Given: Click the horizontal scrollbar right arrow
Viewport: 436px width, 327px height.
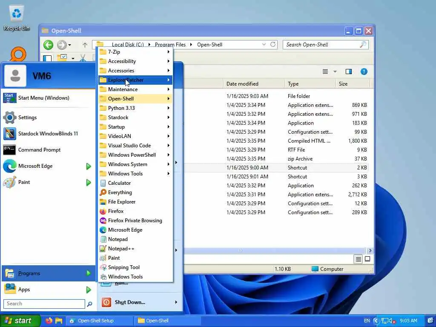Looking at the screenshot, I should click(x=370, y=250).
